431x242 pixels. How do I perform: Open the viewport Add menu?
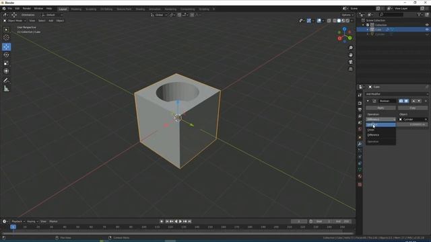[51, 21]
